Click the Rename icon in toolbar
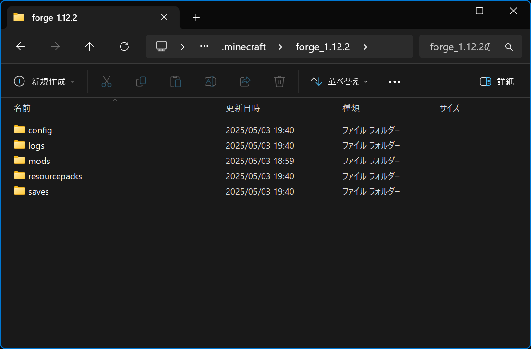The image size is (531, 349). 210,81
